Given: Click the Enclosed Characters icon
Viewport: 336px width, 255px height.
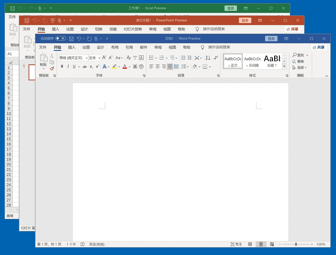Looking at the screenshot, I should tap(141, 67).
